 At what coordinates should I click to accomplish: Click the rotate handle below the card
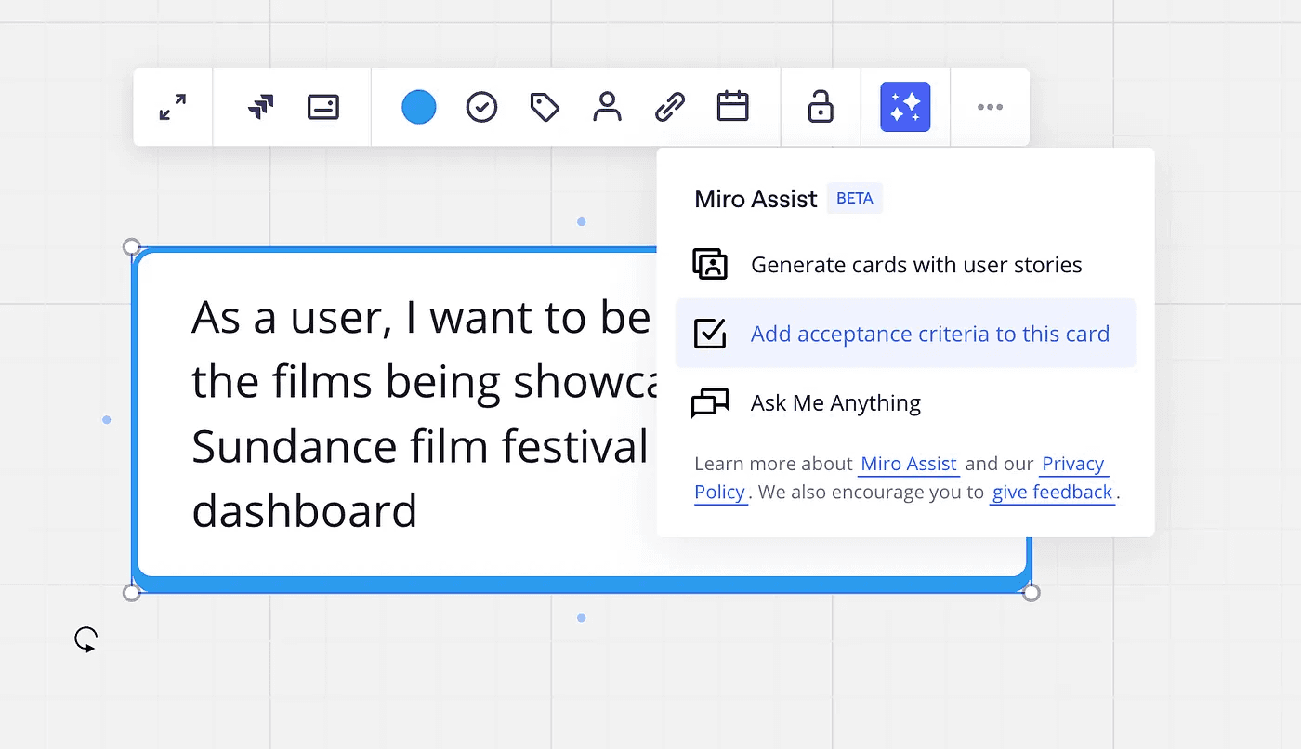(x=86, y=639)
